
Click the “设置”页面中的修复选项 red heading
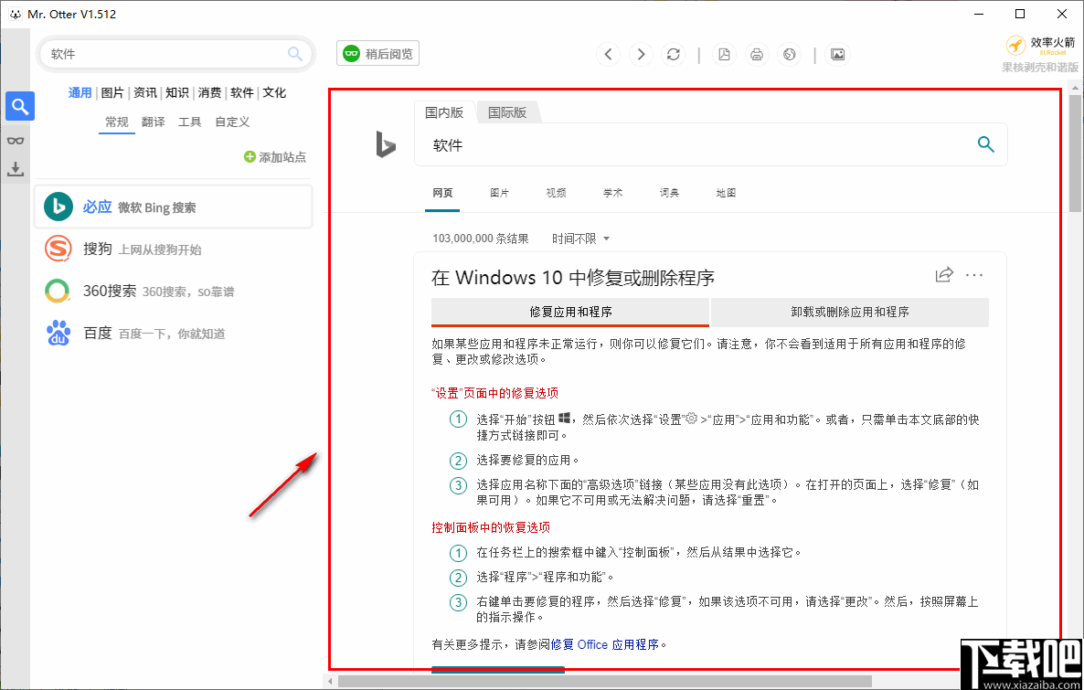pyautogui.click(x=495, y=393)
